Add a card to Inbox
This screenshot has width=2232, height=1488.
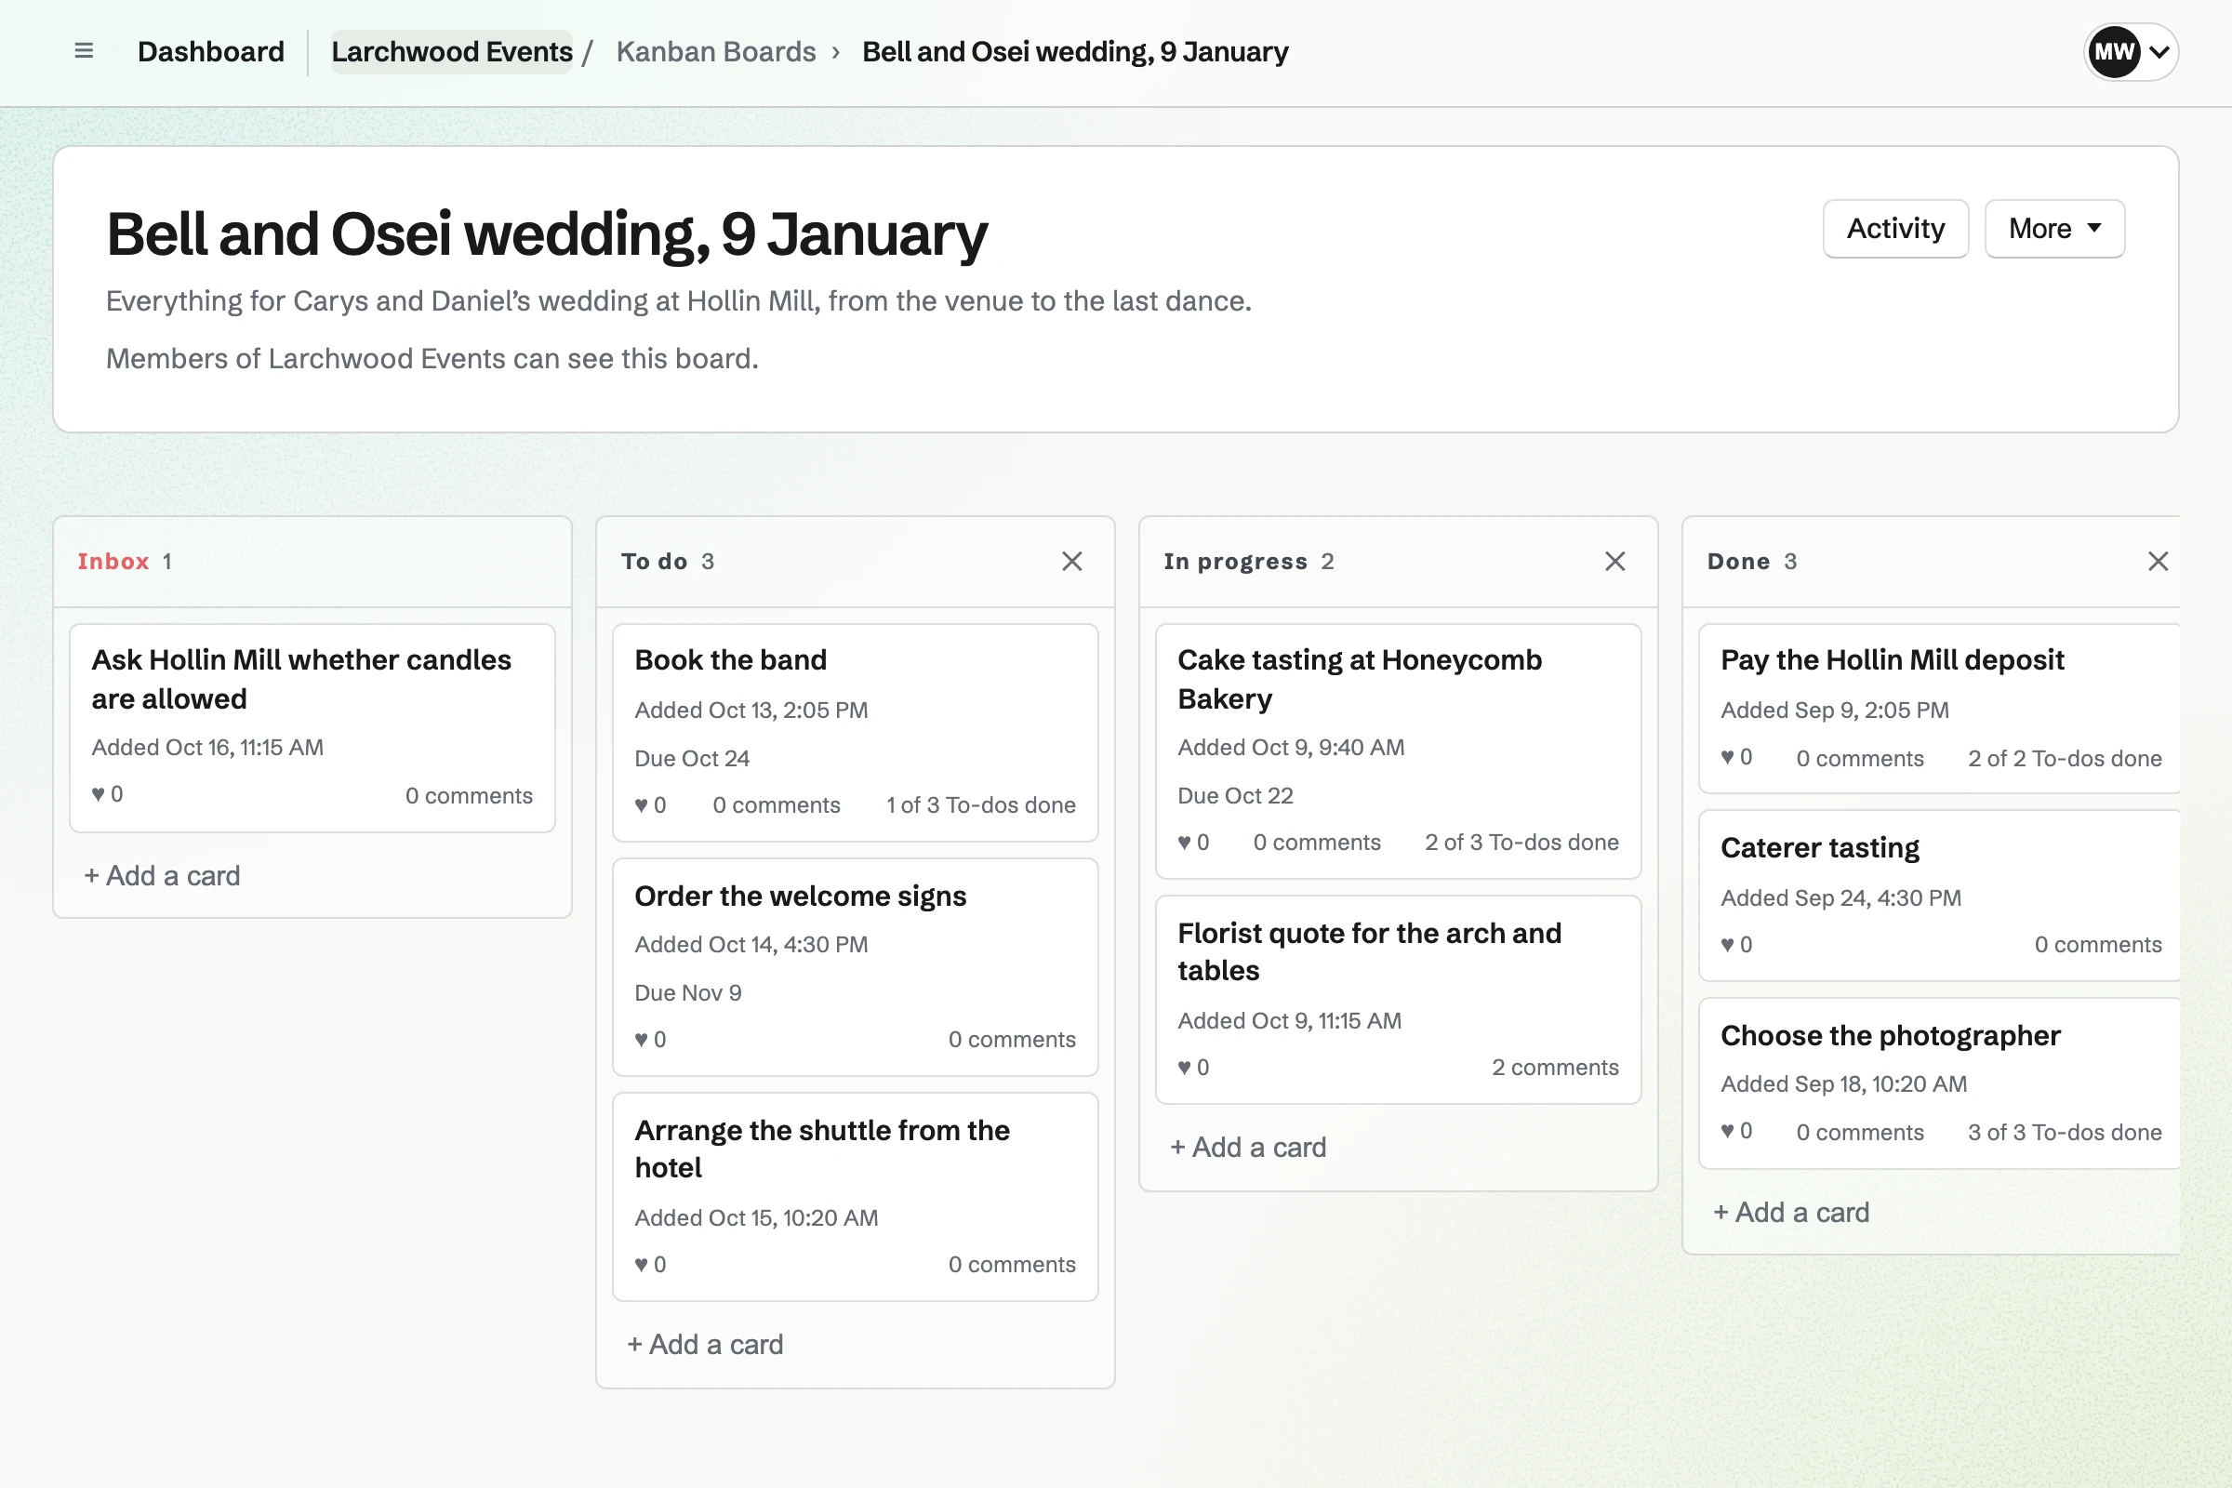[162, 875]
